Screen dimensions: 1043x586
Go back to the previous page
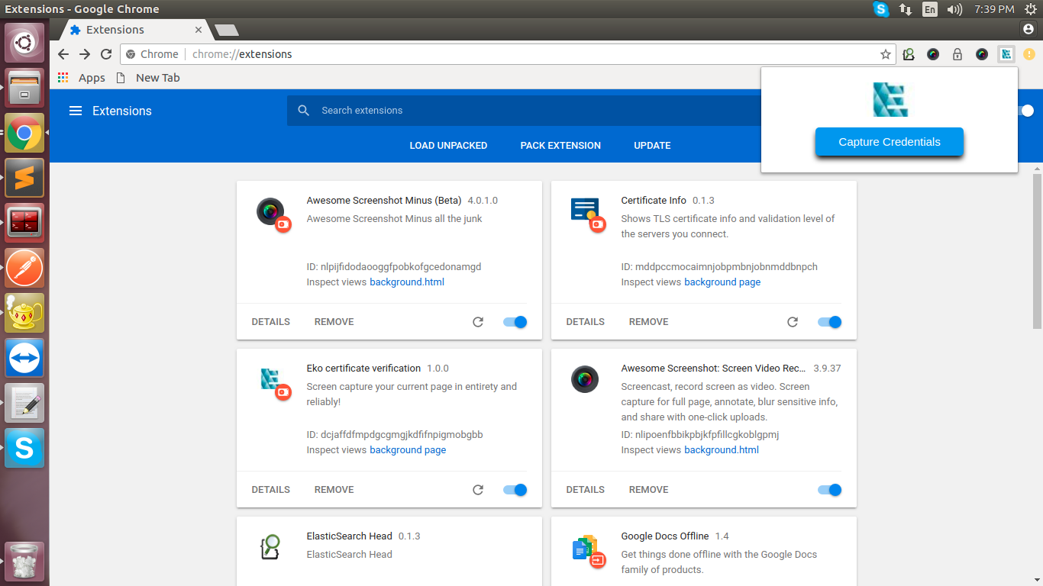point(63,54)
